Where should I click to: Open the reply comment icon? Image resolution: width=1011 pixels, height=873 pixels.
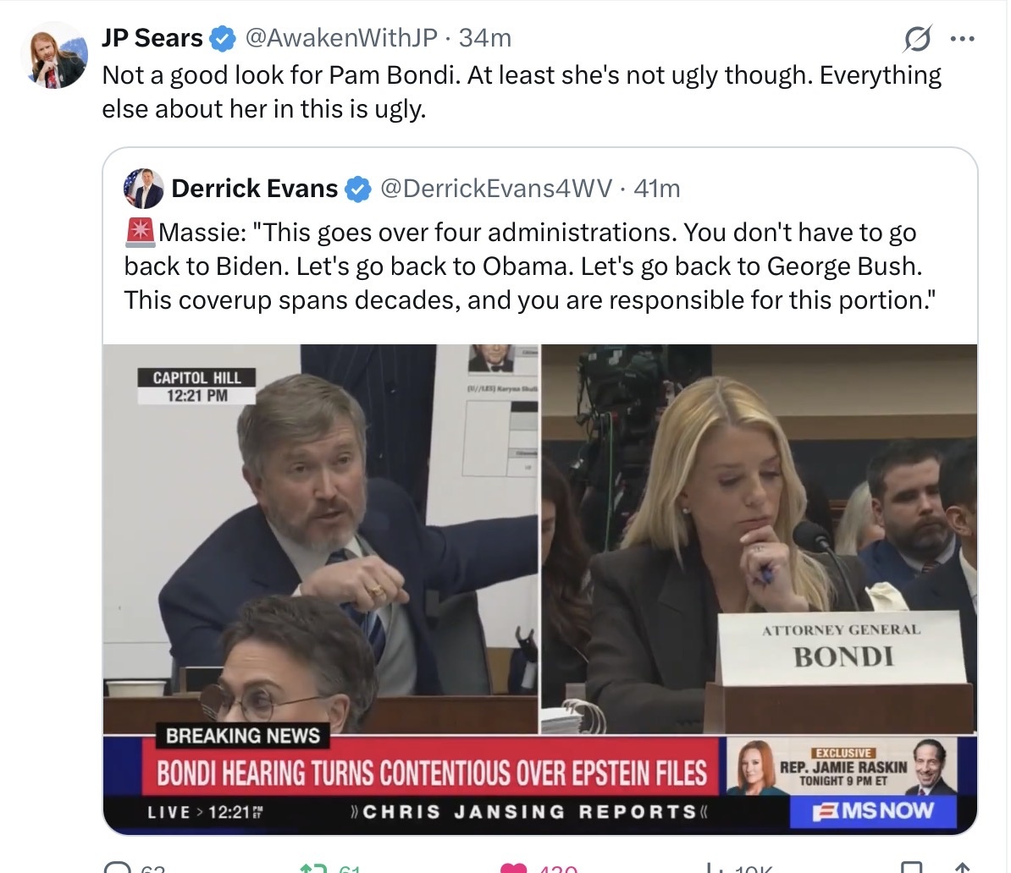pyautogui.click(x=113, y=866)
